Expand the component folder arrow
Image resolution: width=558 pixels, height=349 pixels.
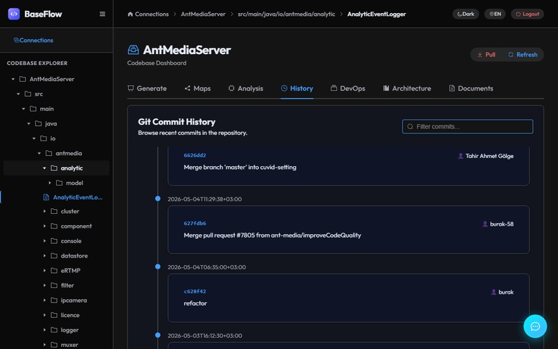coord(44,226)
